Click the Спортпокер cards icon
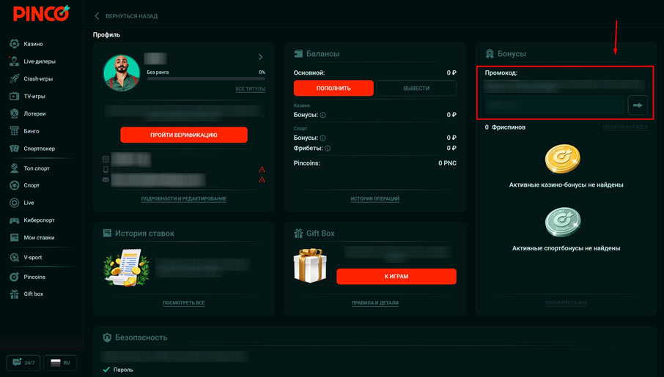664x377 pixels. (15, 149)
